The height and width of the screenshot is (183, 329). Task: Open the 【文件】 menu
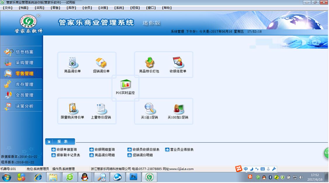pos(8,8)
